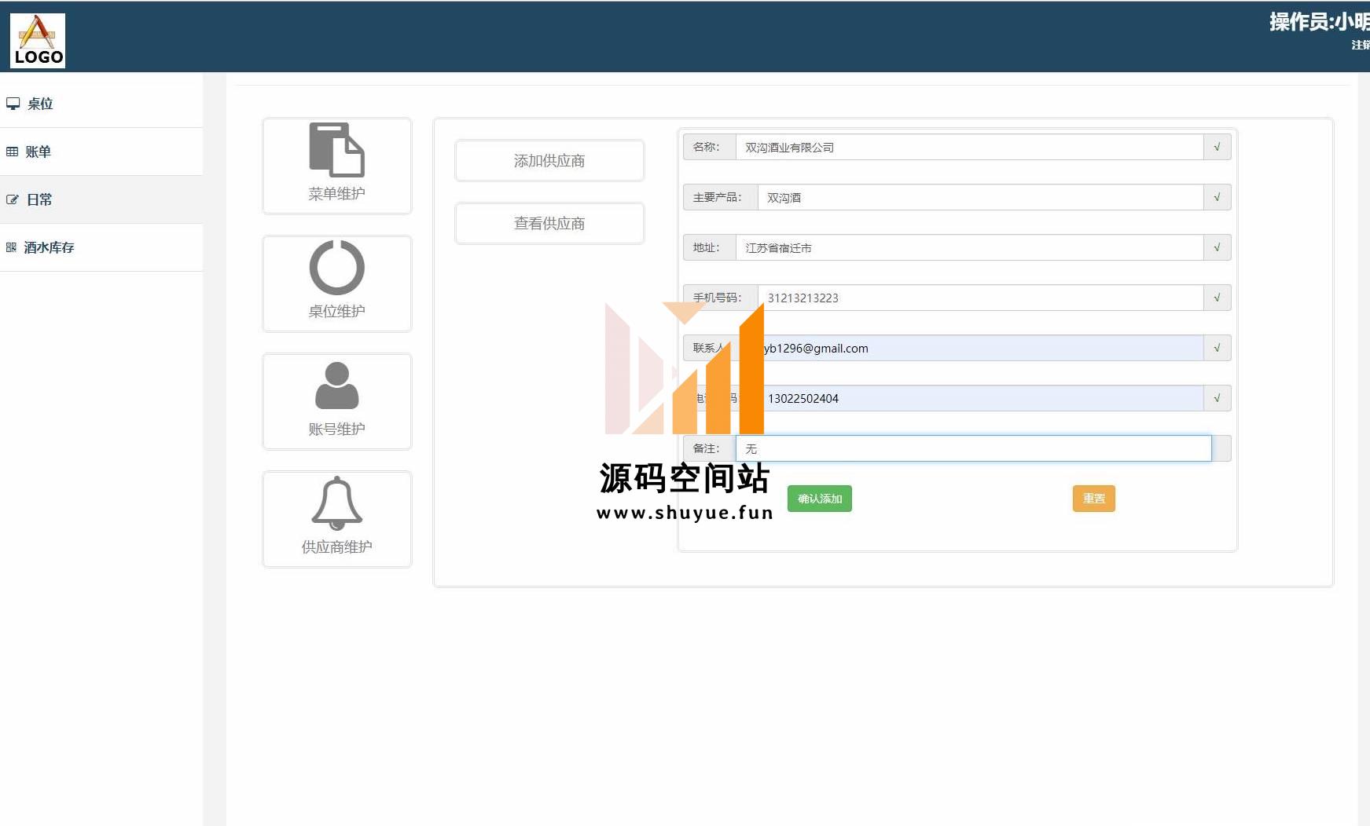Open the 桌位 sidebar menu
The height and width of the screenshot is (826, 1370).
(101, 104)
